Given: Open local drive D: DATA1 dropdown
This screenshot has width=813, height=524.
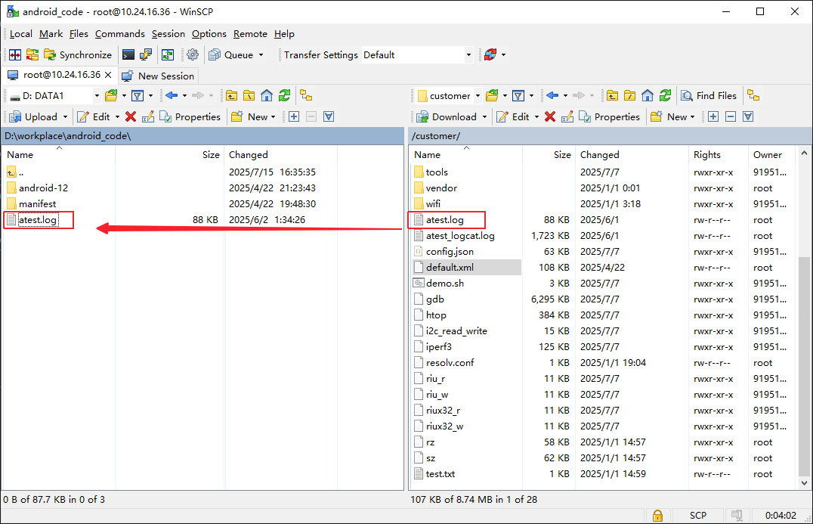Looking at the screenshot, I should tap(96, 95).
